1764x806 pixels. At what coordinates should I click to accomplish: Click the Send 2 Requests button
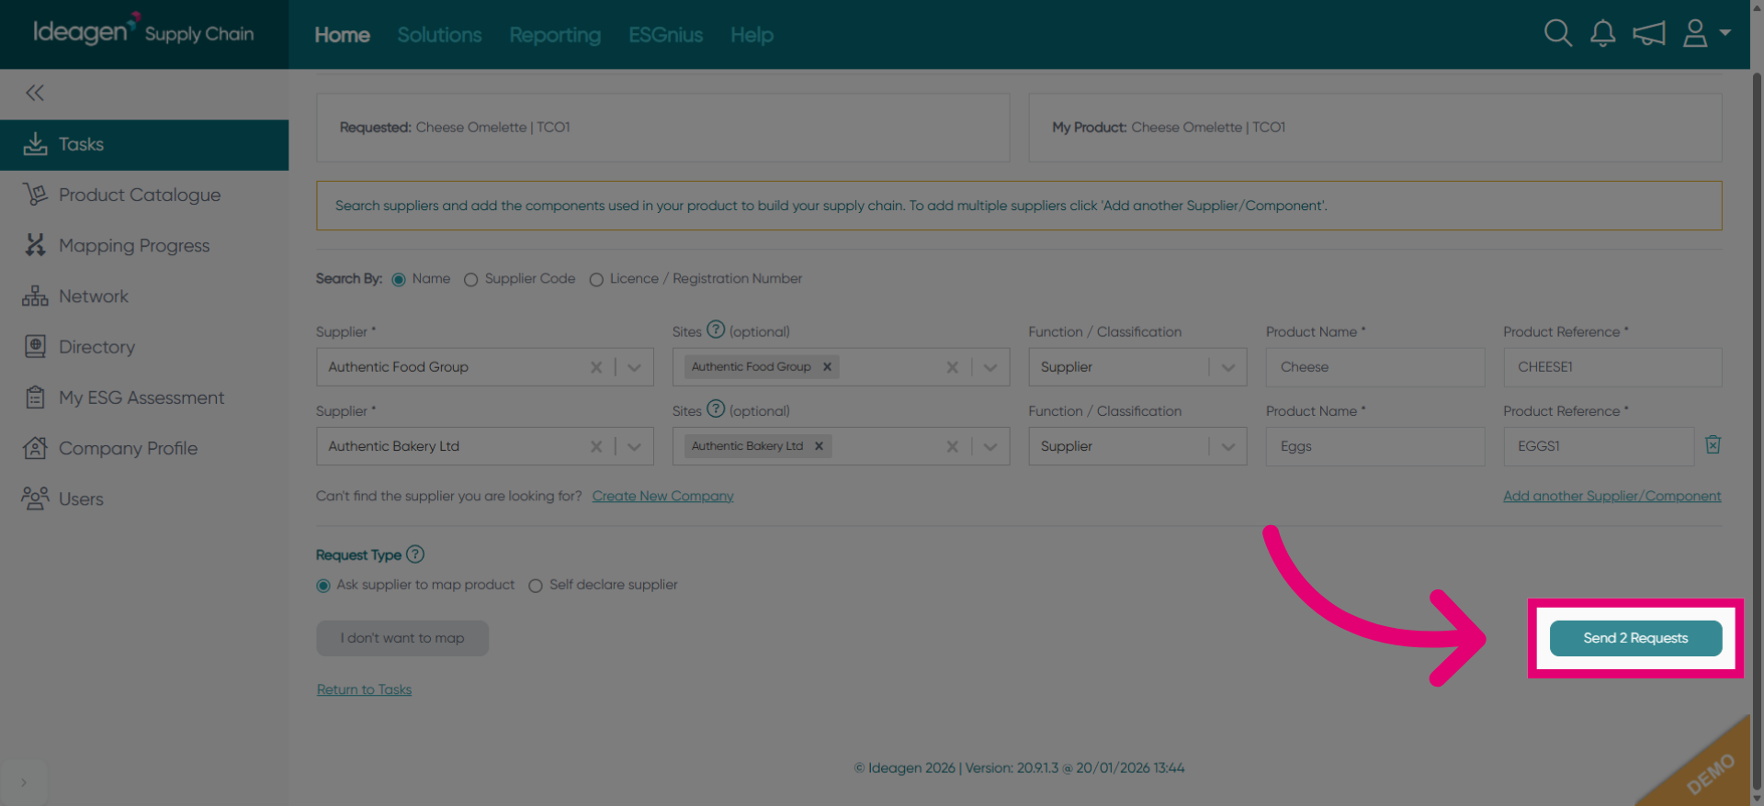tap(1635, 638)
